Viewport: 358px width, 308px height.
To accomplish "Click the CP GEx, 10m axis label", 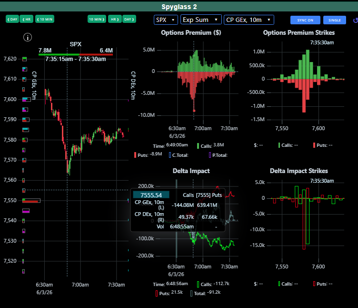I will coord(34,86).
